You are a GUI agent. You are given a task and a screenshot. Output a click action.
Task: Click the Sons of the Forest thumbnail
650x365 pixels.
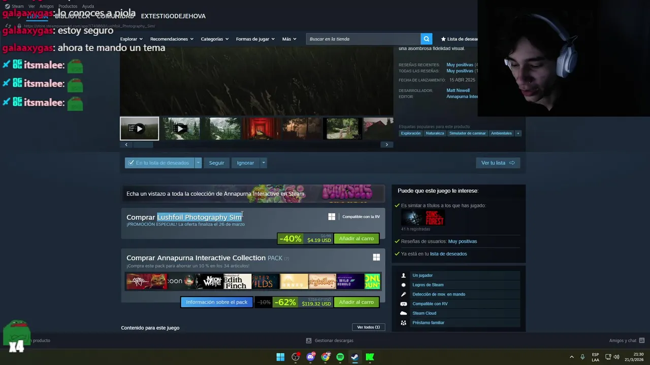(423, 218)
